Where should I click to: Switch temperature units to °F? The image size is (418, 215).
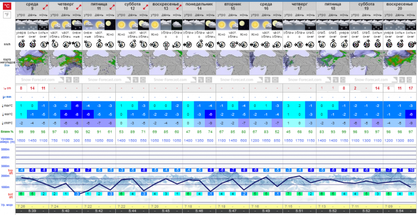click(x=7, y=15)
